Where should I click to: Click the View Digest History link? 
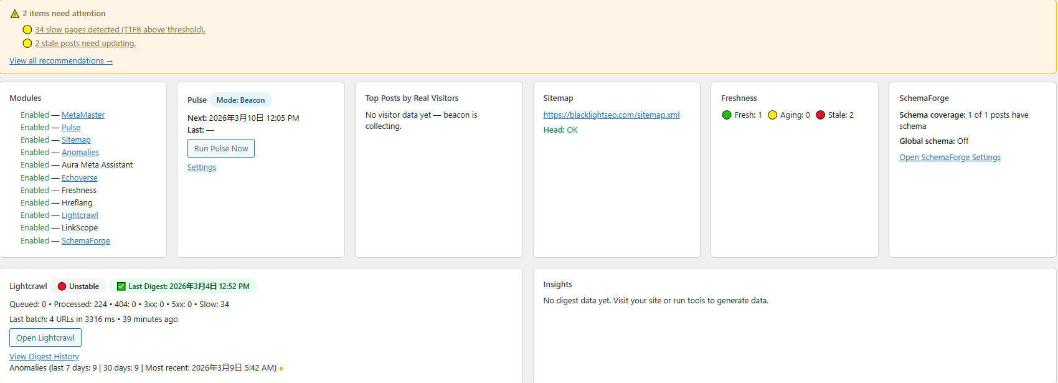click(x=44, y=357)
